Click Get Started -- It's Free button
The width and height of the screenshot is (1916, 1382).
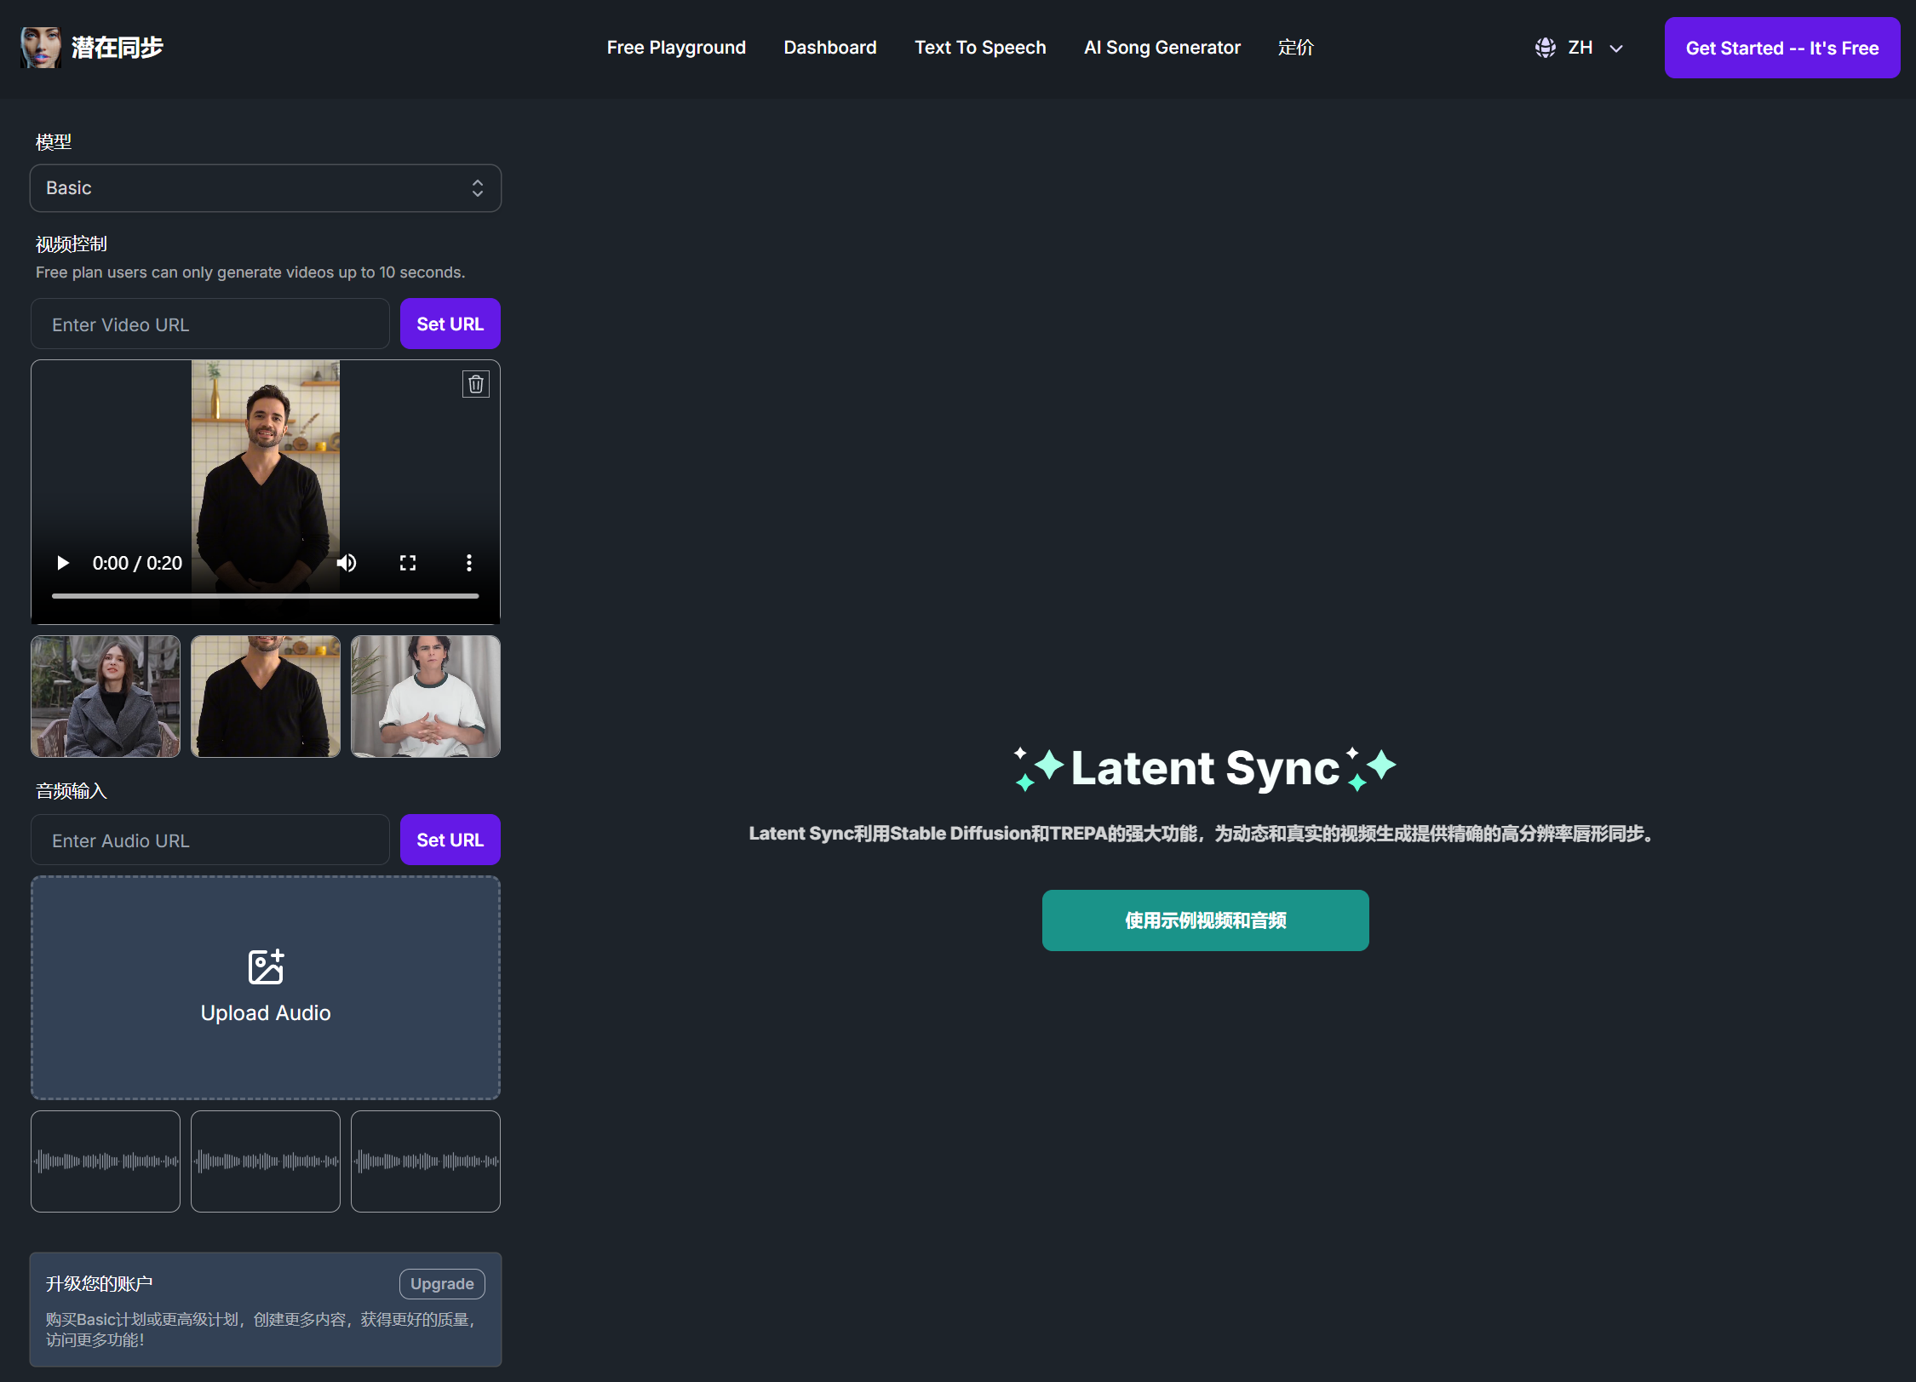coord(1781,48)
